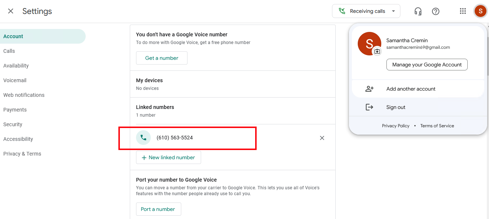Expand the Receiving calls dropdown
Image resolution: width=489 pixels, height=219 pixels.
click(366, 11)
